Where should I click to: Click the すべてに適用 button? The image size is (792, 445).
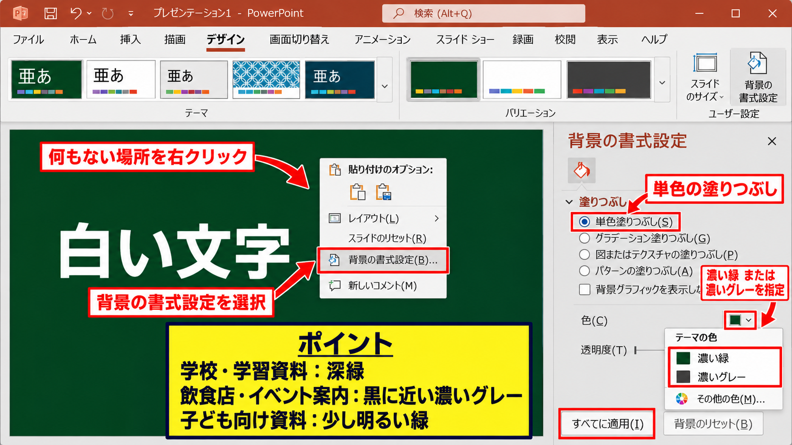[x=607, y=424]
